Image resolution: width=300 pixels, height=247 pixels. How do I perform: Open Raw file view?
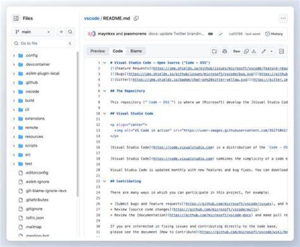237,51
